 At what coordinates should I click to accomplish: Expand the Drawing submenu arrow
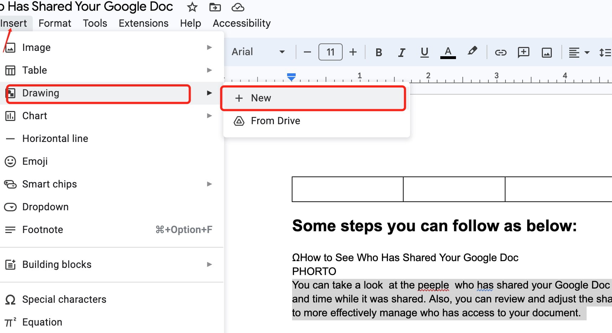[209, 93]
